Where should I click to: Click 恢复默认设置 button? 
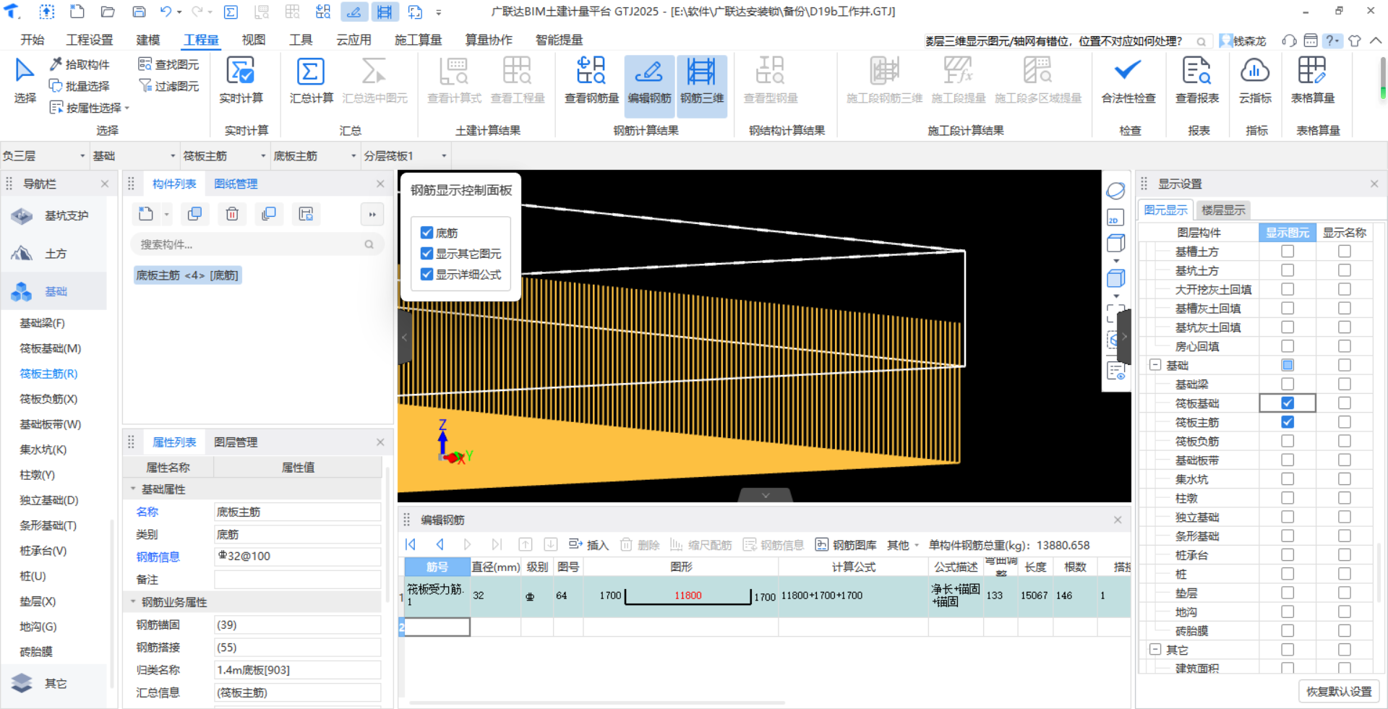(1339, 692)
